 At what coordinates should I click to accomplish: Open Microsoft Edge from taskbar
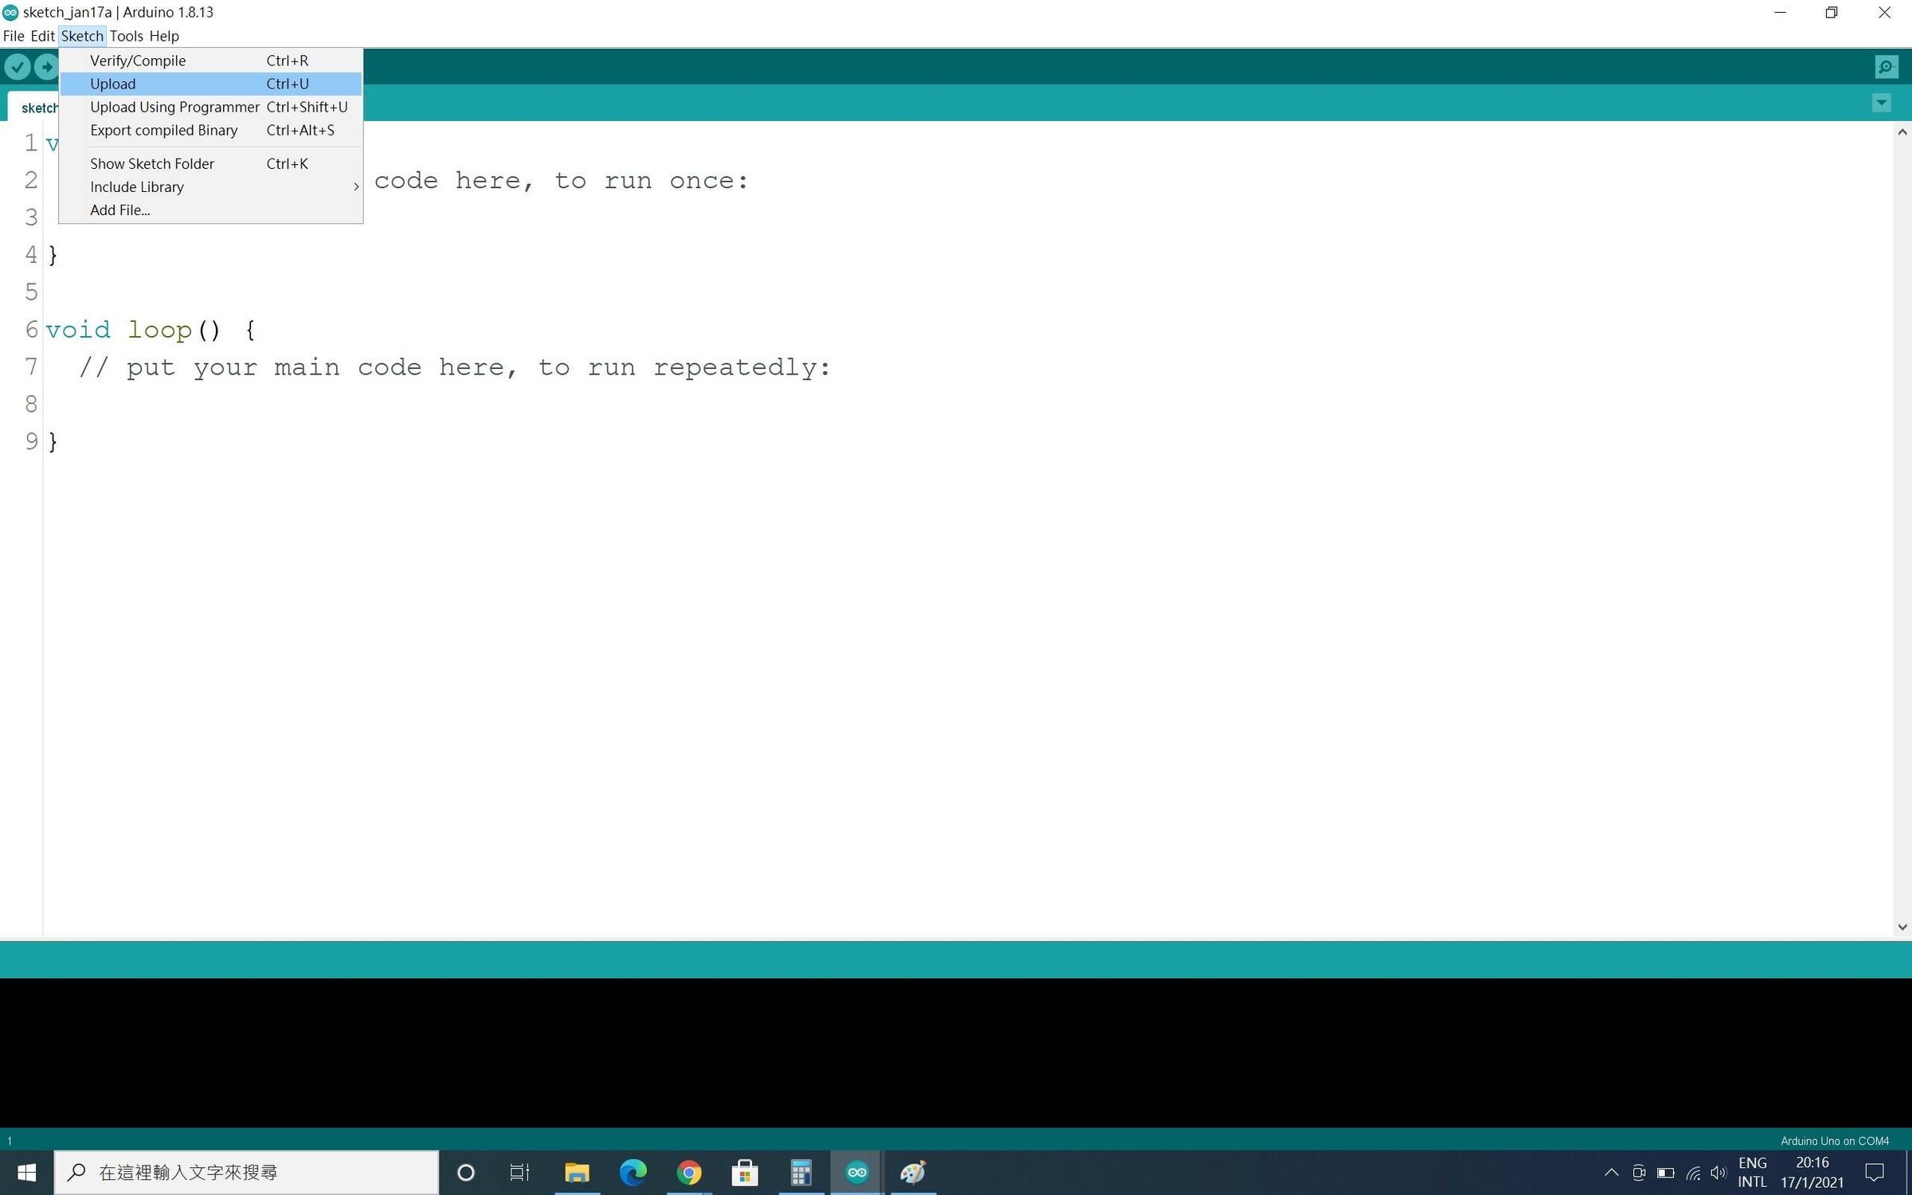coord(633,1172)
